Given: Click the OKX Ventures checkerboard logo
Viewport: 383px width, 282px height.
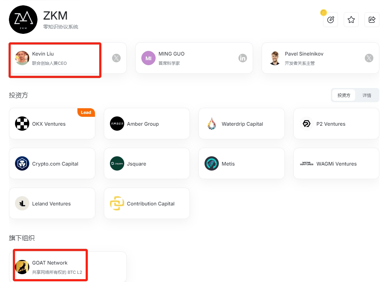Looking at the screenshot, I should click(22, 124).
